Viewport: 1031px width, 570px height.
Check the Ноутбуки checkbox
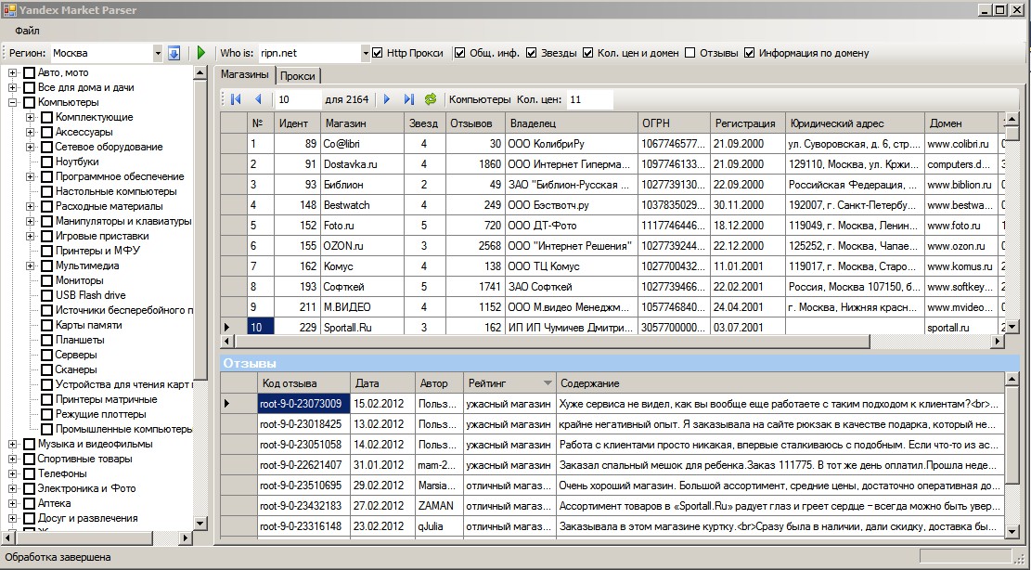pyautogui.click(x=46, y=162)
